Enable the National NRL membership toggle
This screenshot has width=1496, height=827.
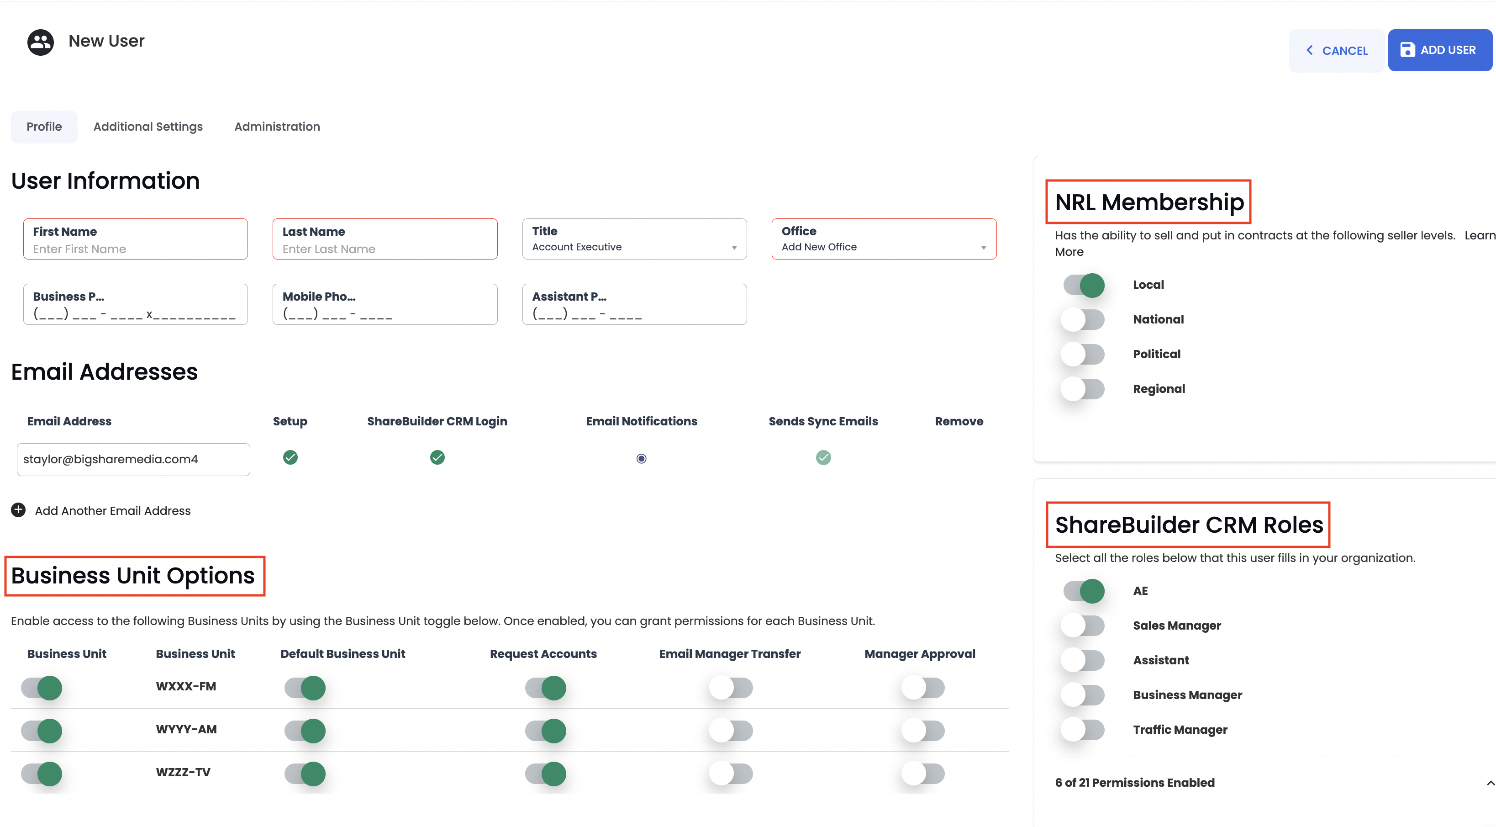(x=1084, y=320)
